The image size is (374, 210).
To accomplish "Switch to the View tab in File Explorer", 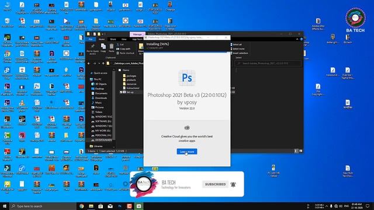I will pyautogui.click(x=124, y=39).
